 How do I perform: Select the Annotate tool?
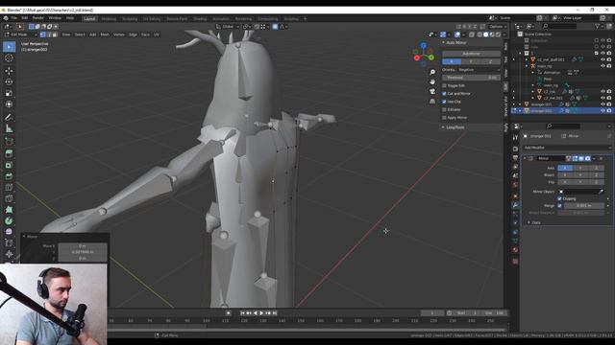(9, 117)
